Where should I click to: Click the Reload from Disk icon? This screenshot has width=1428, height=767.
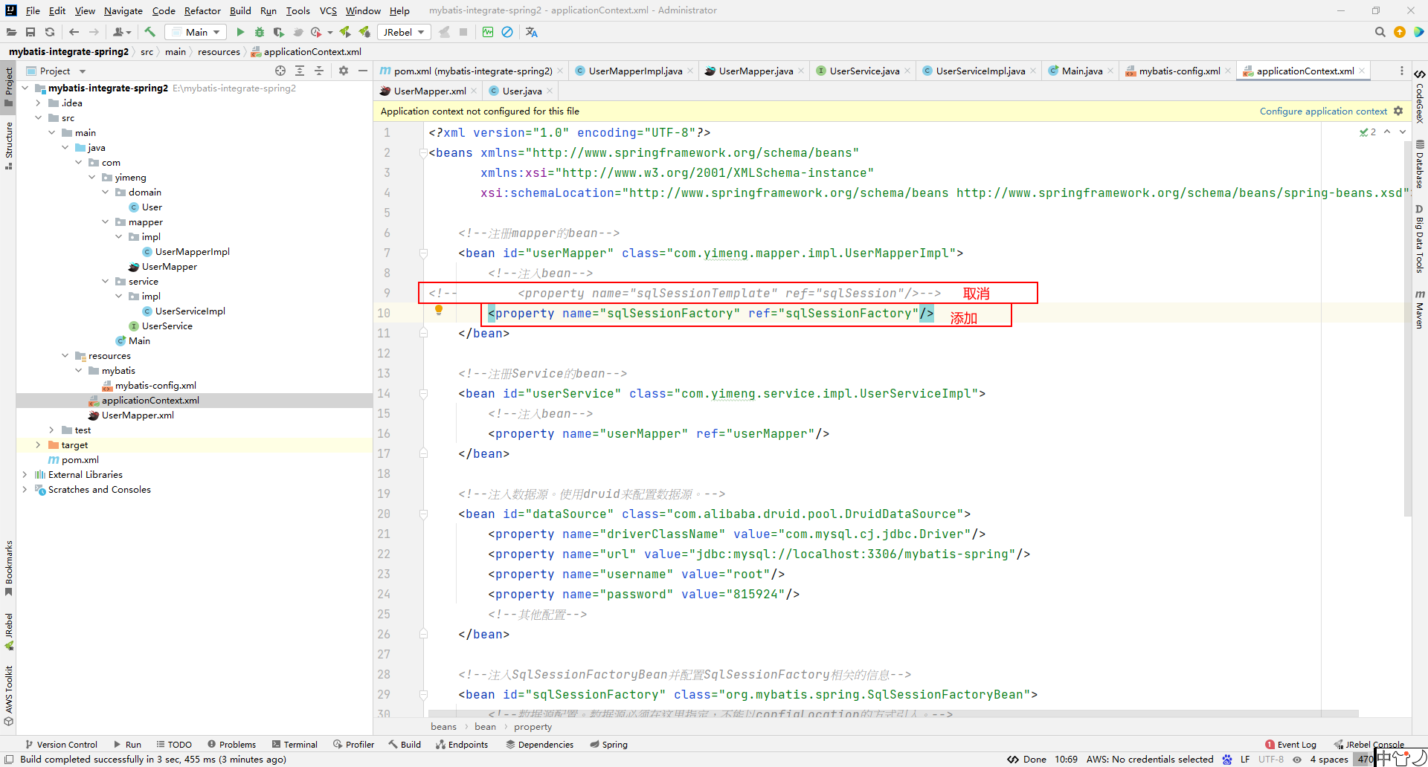50,32
